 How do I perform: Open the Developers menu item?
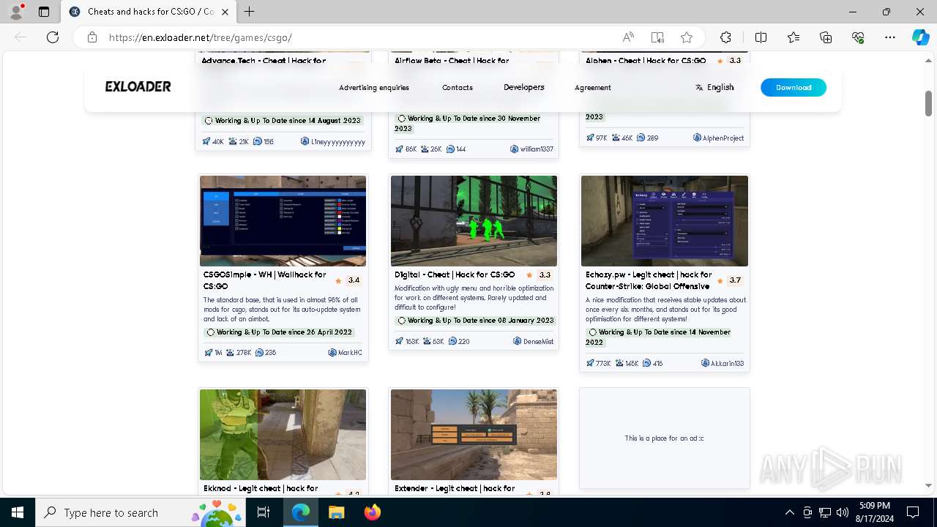[x=524, y=87]
